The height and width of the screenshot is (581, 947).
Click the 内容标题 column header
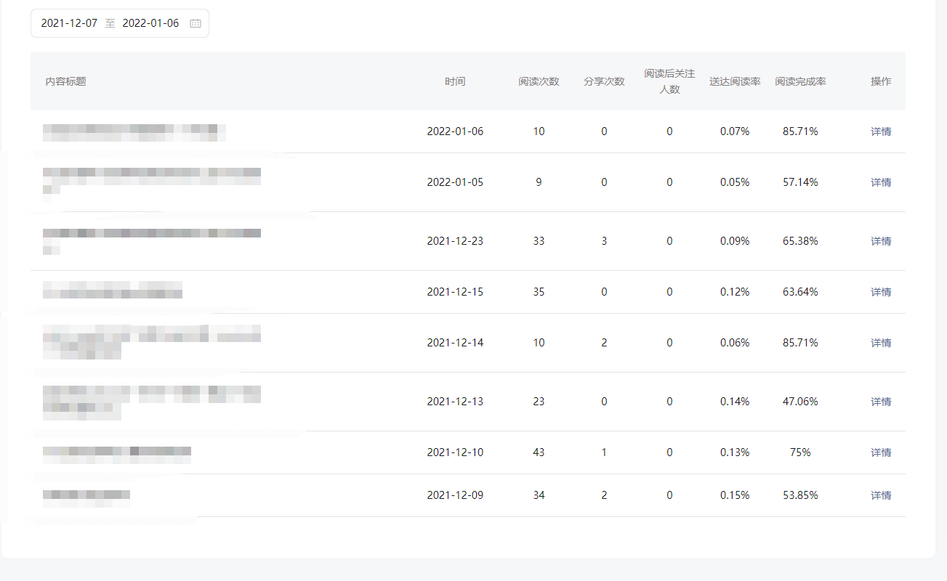(66, 81)
